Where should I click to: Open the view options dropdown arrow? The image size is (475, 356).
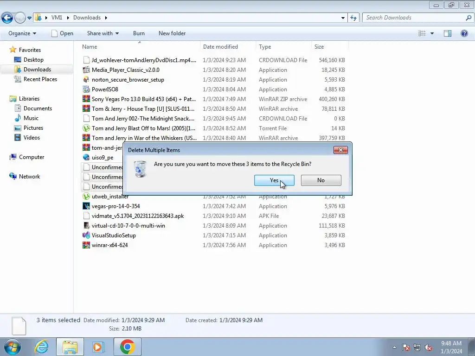coord(432,33)
